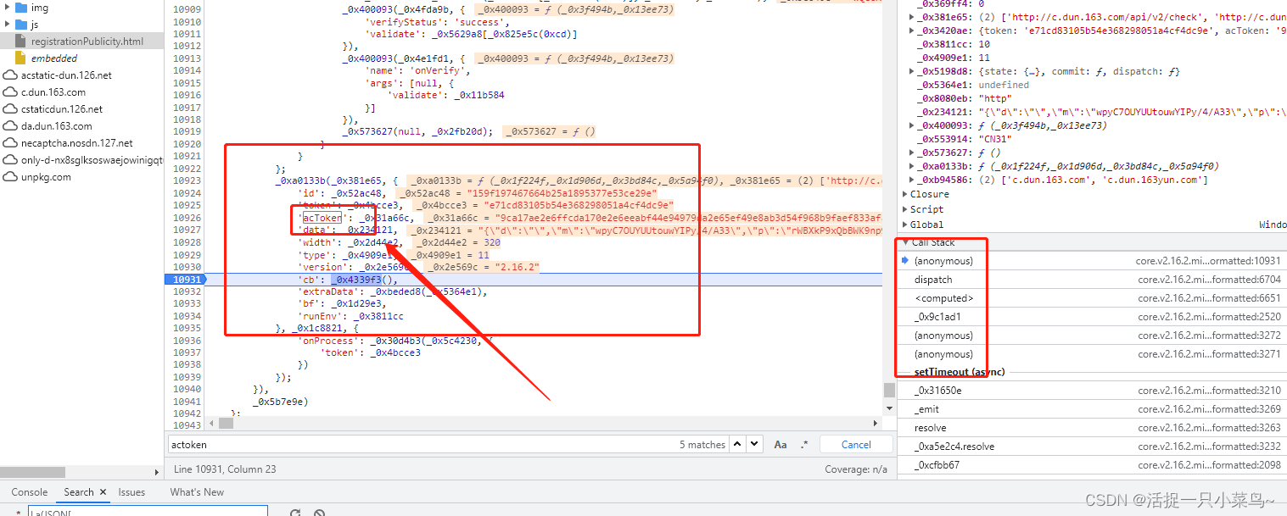Image resolution: width=1287 pixels, height=516 pixels.
Task: Expand the _0x5198d8 scope variable
Action: (x=911, y=71)
